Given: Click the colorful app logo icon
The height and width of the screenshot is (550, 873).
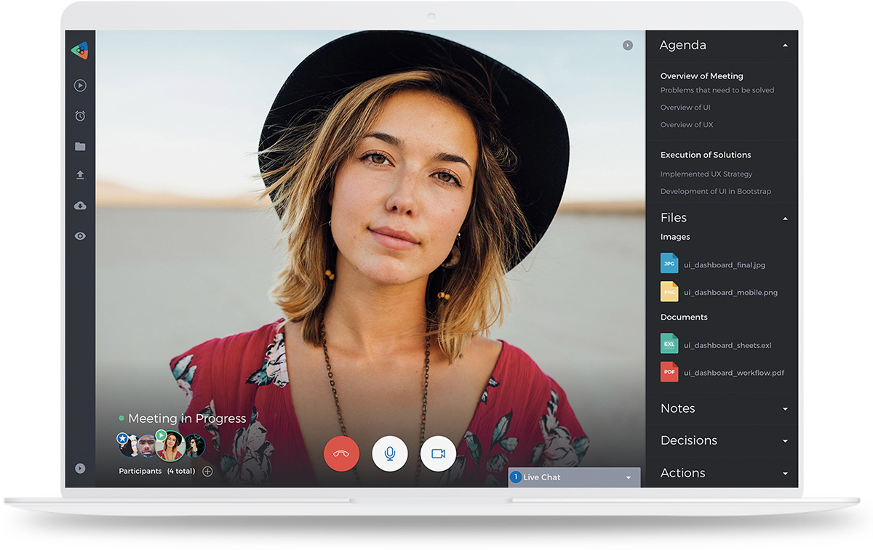Looking at the screenshot, I should click(80, 51).
